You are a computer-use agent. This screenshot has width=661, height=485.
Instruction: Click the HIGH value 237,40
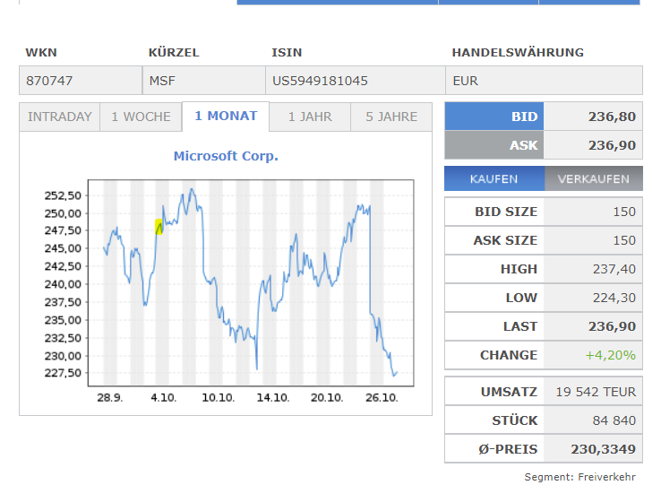click(x=614, y=269)
